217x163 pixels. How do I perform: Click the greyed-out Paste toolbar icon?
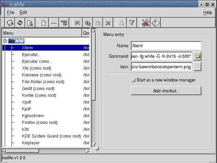(x=98, y=23)
